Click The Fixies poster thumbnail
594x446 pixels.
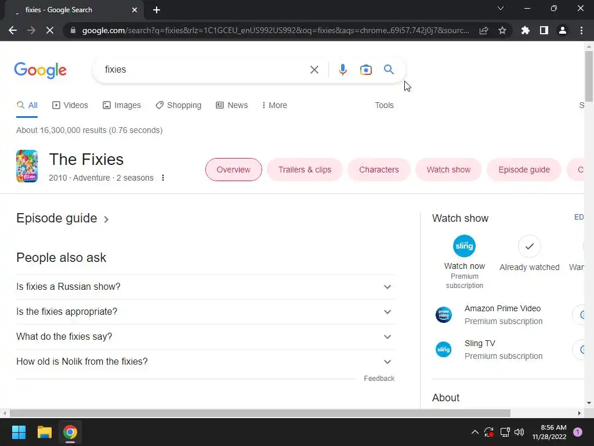[27, 166]
